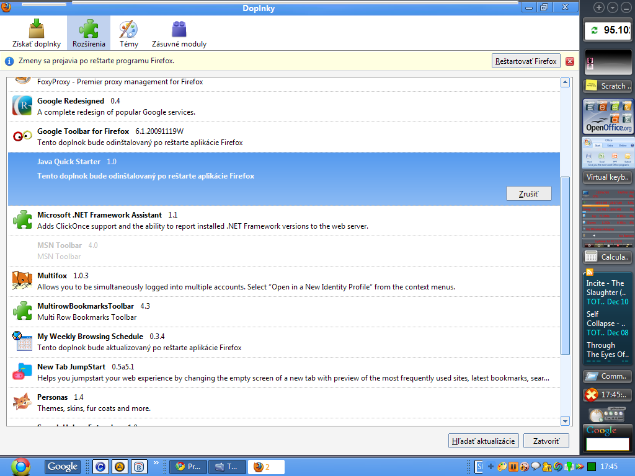635x476 pixels.
Task: Click the sidebar minimize circle button
Action: 626,7
